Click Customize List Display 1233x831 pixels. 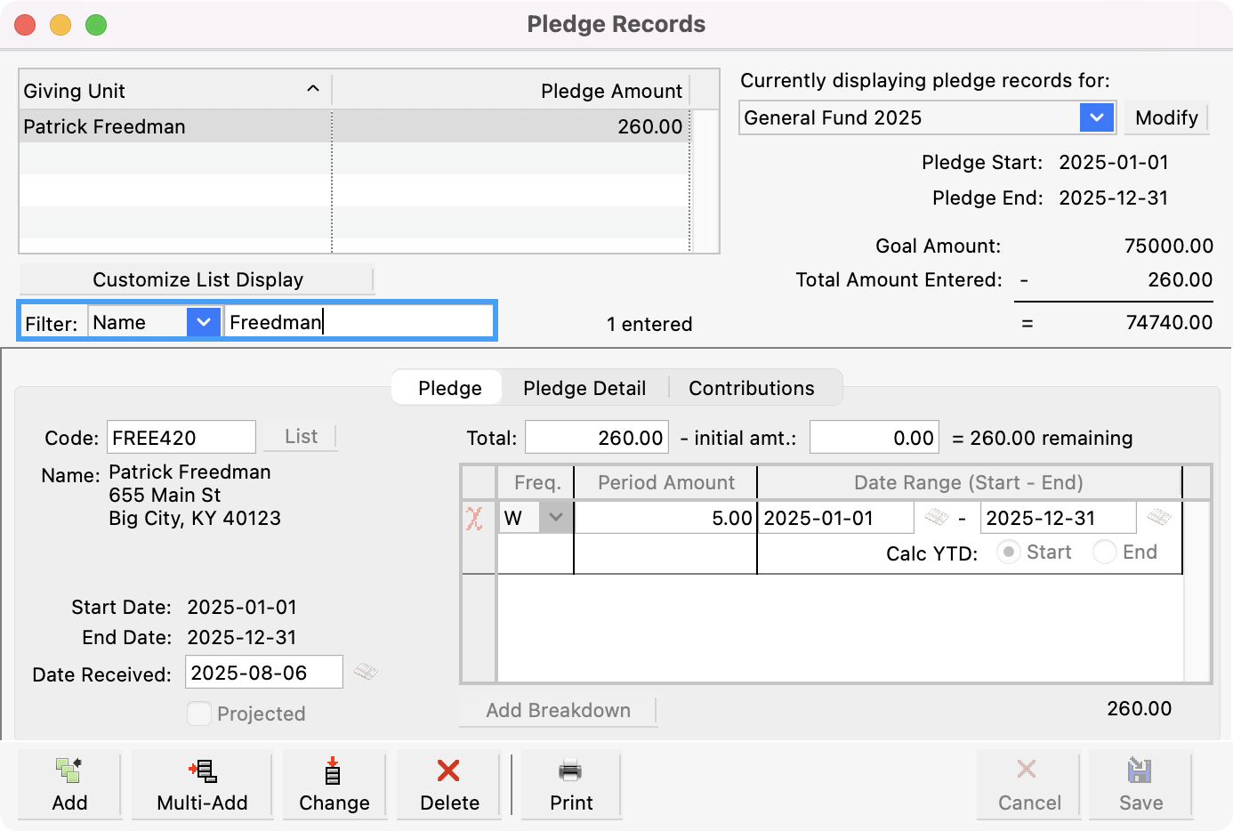tap(197, 279)
